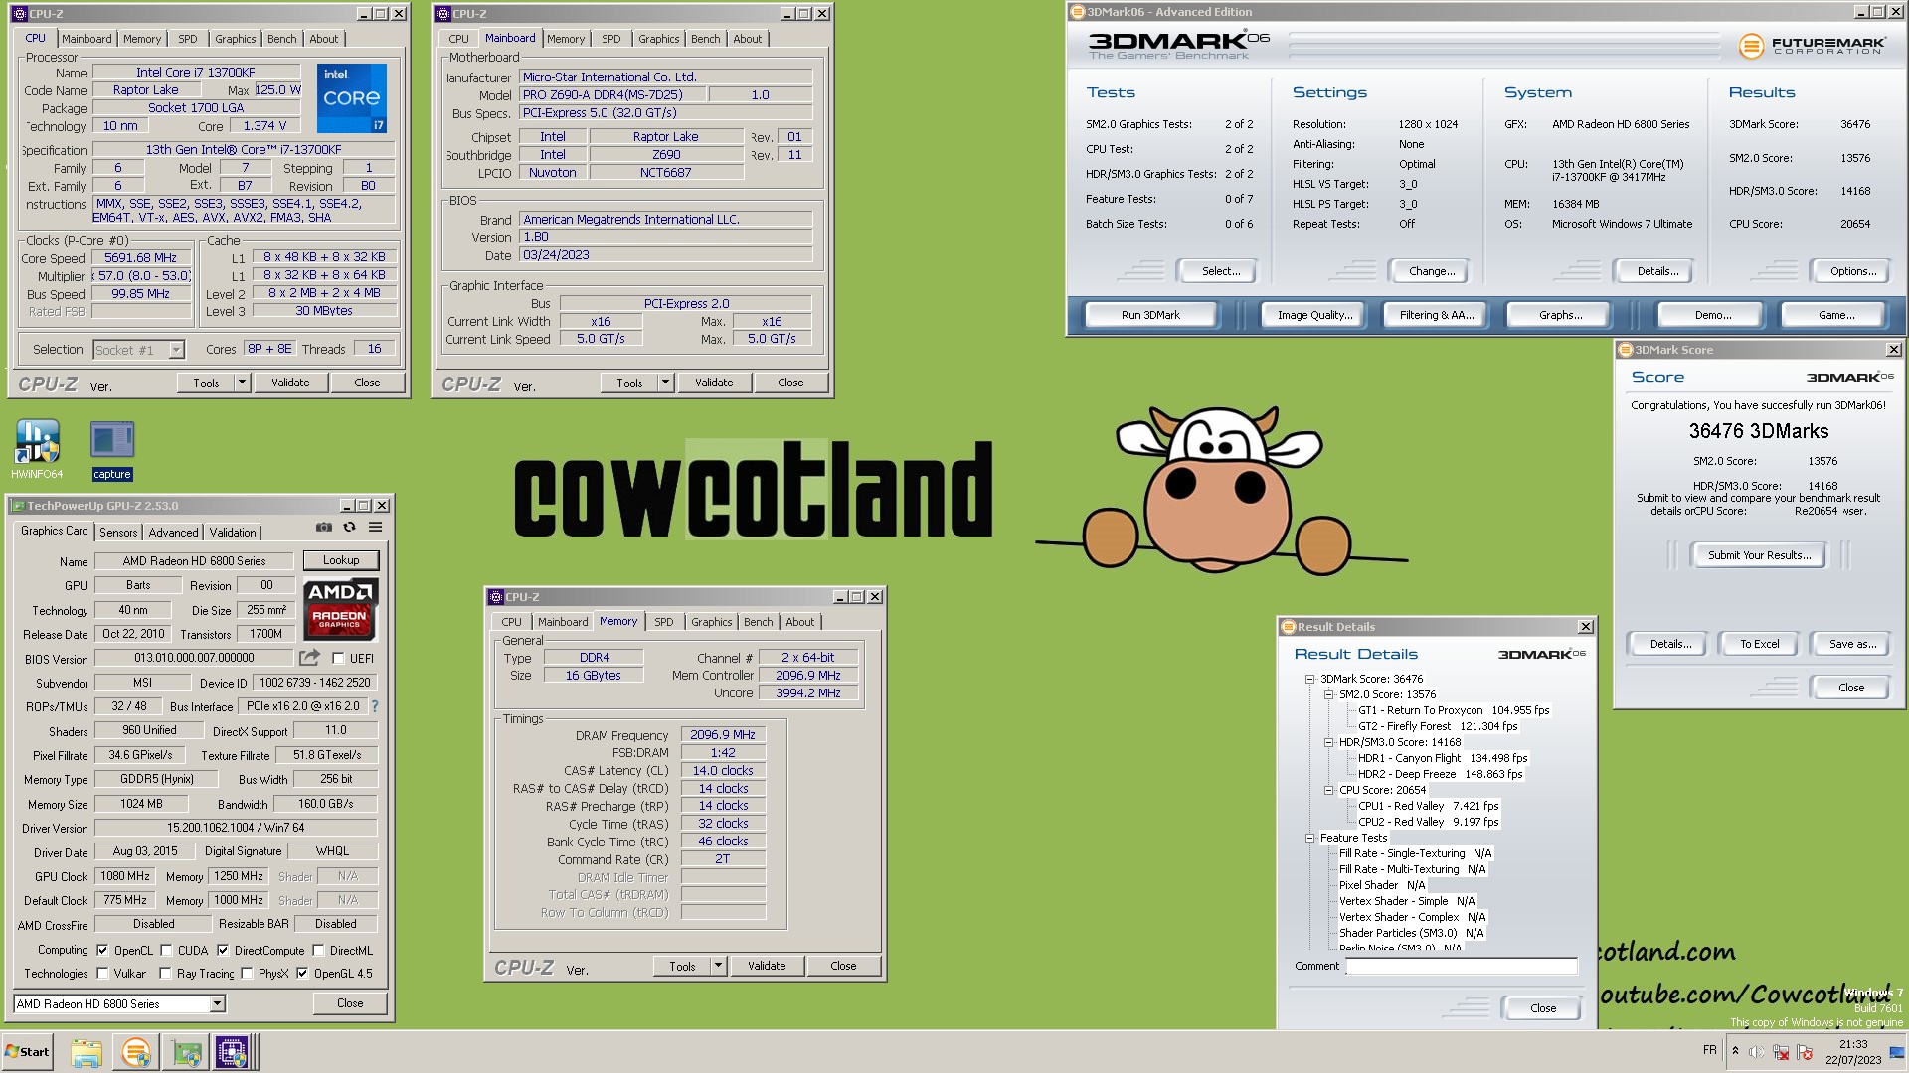Click the Image Quality... button

click(x=1314, y=315)
